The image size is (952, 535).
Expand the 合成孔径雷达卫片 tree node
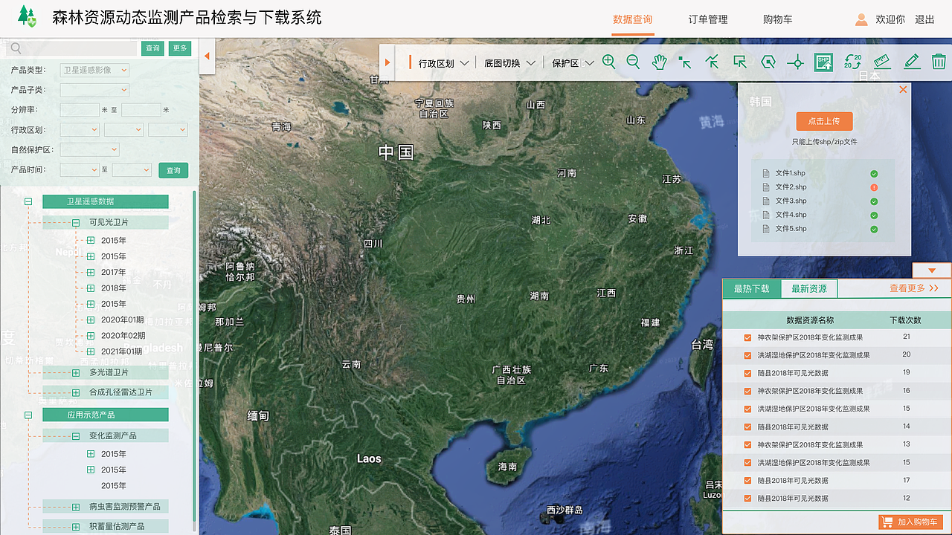click(x=76, y=392)
